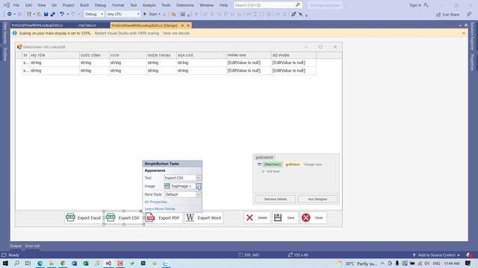Click the Export Word button
The image size is (478, 268).
[x=204, y=217]
